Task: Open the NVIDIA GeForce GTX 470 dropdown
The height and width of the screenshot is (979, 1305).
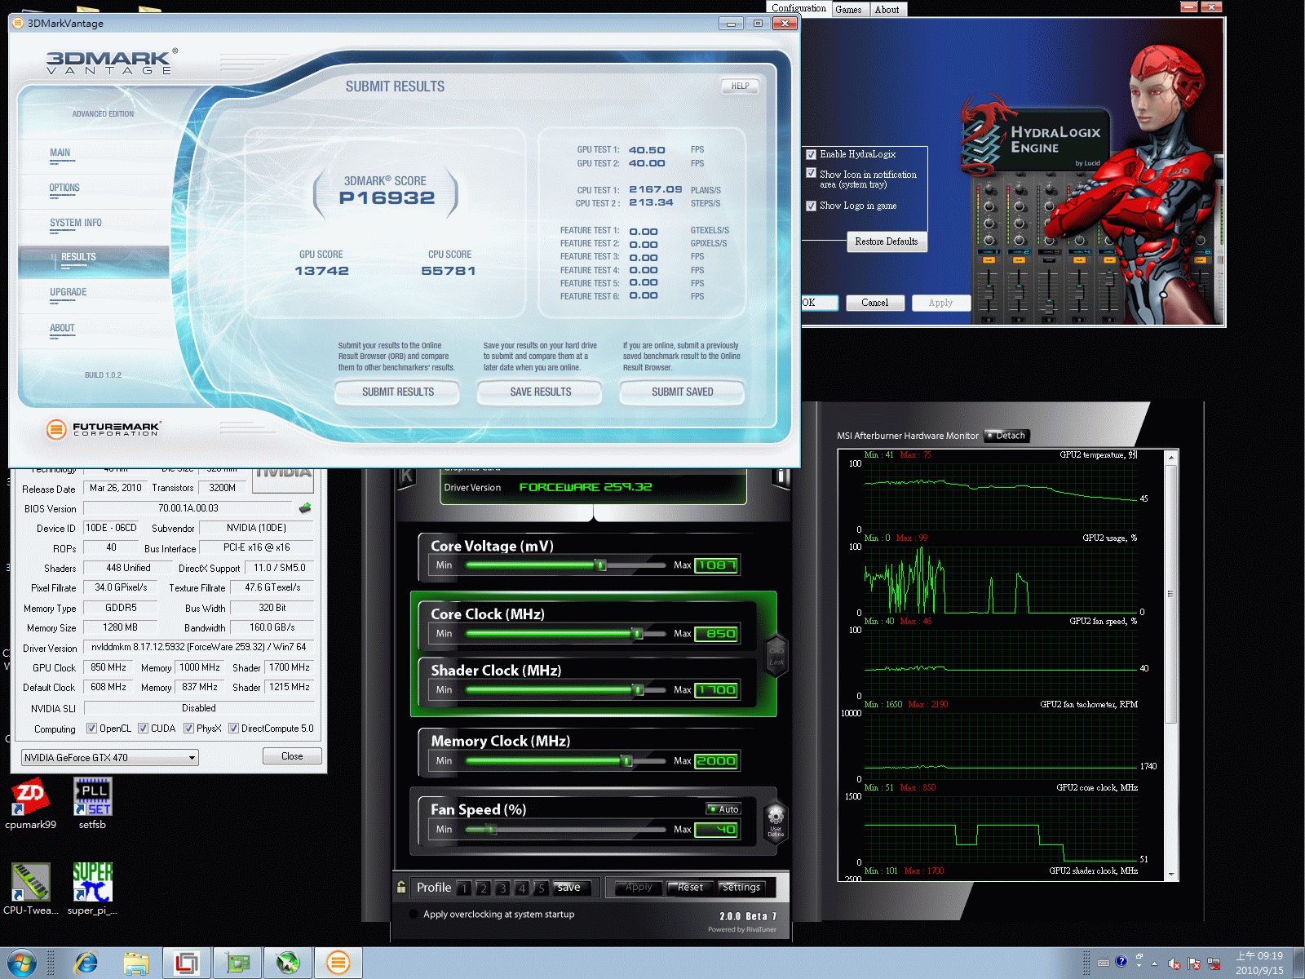Action: click(109, 758)
